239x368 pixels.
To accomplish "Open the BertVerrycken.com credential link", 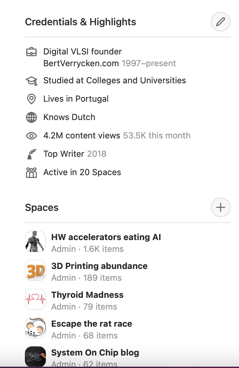I will [x=81, y=63].
